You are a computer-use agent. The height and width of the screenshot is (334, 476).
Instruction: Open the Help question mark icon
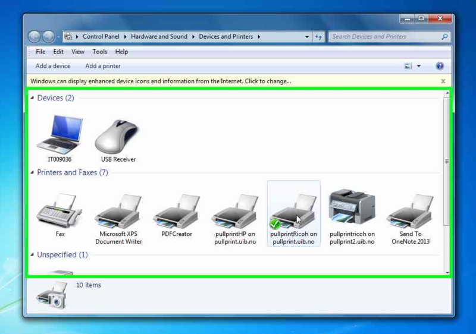(x=440, y=66)
